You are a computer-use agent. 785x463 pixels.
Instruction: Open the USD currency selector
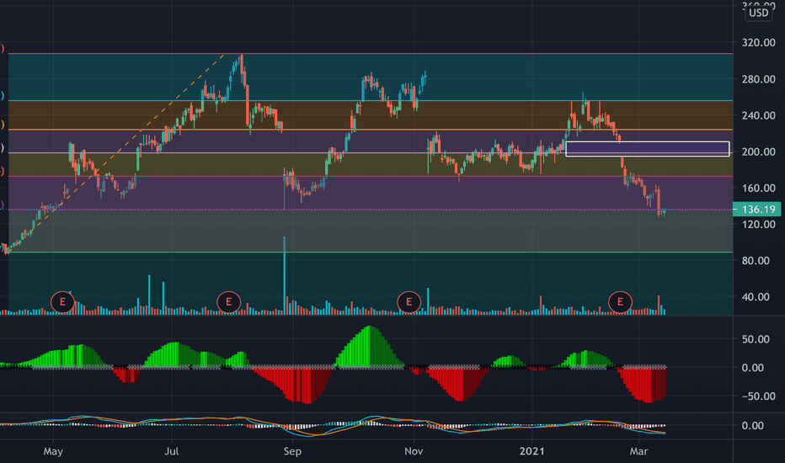tap(758, 13)
